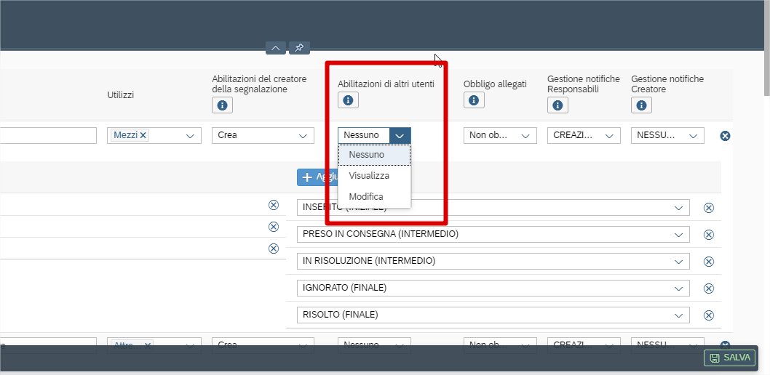The image size is (770, 375).
Task: Open the Utilizzi dropdown containing Mezzi
Action: coord(190,136)
